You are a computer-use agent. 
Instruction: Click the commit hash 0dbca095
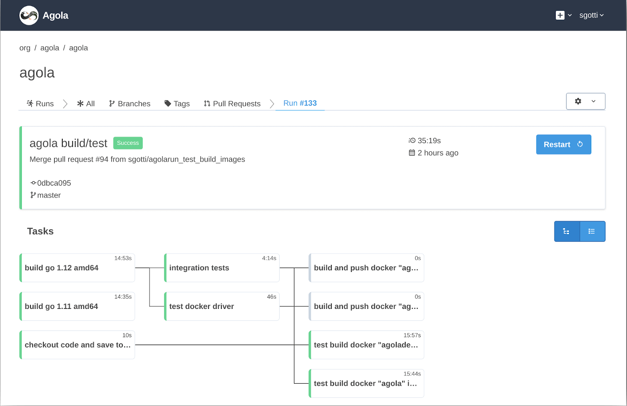click(54, 183)
